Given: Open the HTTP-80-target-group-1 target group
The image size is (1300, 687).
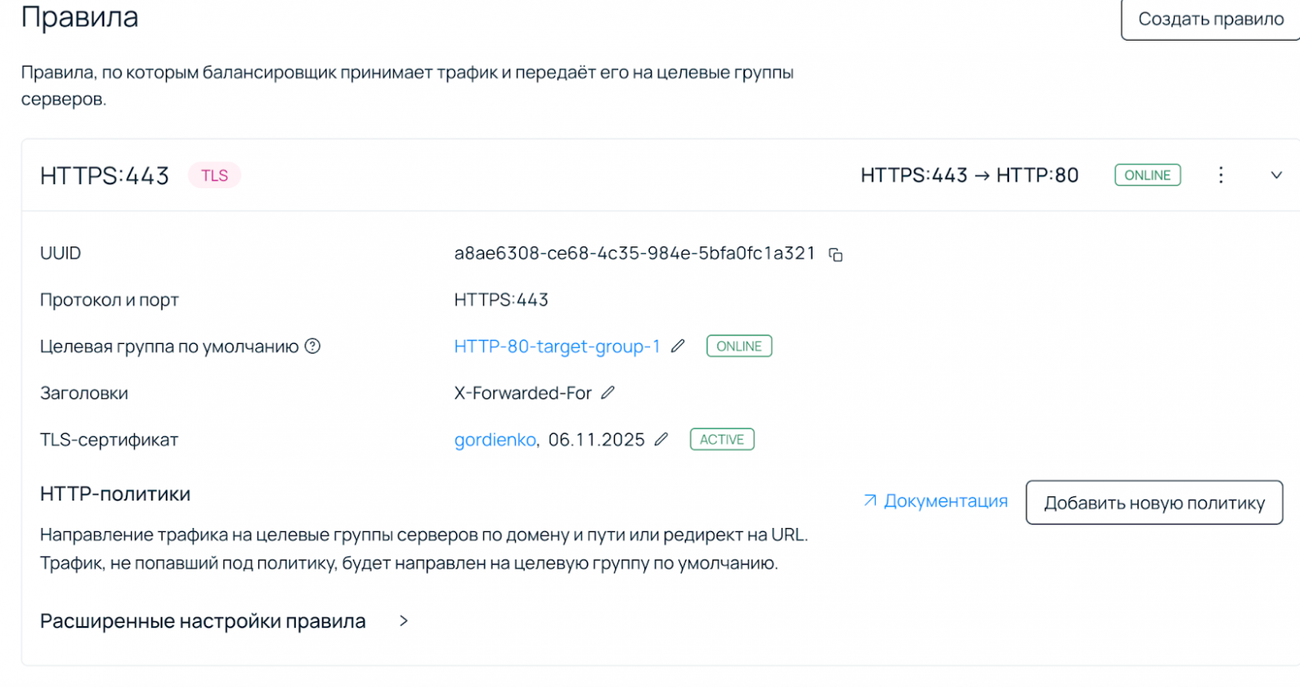Looking at the screenshot, I should (557, 346).
